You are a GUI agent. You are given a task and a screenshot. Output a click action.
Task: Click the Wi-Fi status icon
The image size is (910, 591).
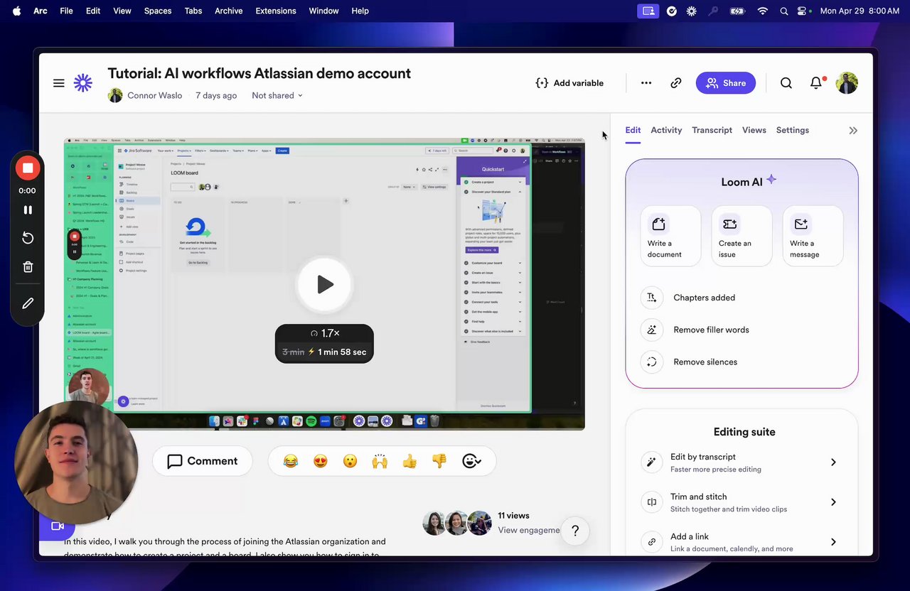tap(763, 11)
